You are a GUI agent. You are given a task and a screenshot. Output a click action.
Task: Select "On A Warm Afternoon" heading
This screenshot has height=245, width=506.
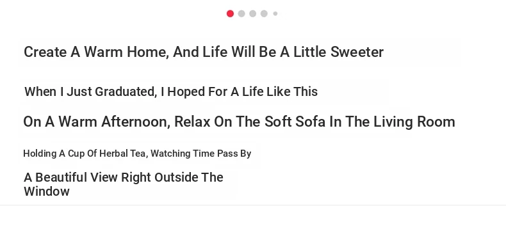(x=239, y=122)
